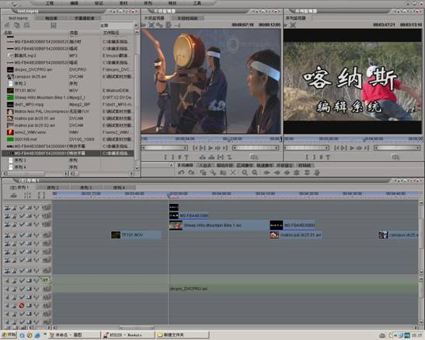Click the undo arrow in the editing toolbar

(181, 172)
